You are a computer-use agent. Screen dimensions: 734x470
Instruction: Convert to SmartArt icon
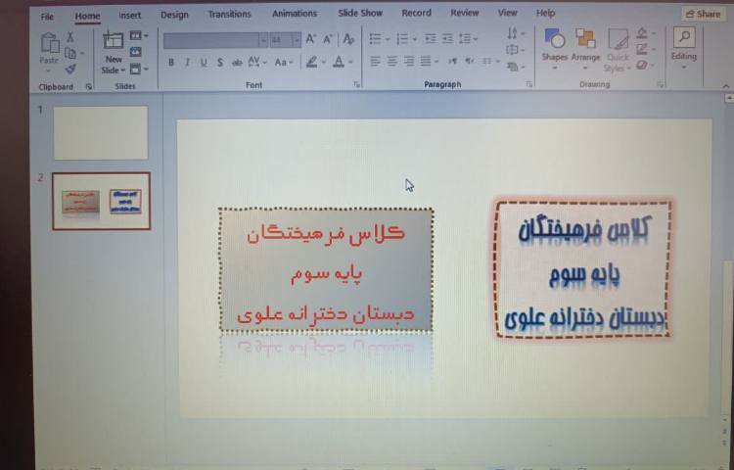click(515, 68)
